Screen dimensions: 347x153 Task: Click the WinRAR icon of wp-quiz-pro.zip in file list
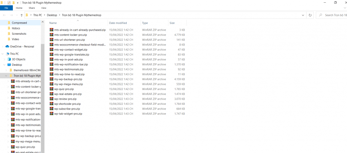point(52,89)
